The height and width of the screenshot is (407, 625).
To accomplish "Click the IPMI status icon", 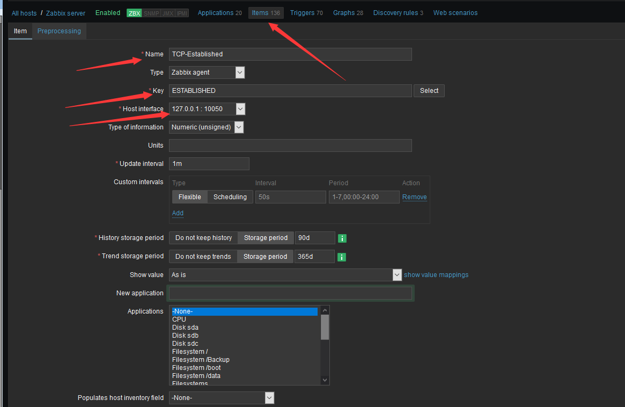I will point(181,12).
